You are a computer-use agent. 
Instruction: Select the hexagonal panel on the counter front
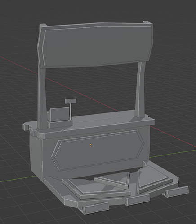[x=98, y=150]
